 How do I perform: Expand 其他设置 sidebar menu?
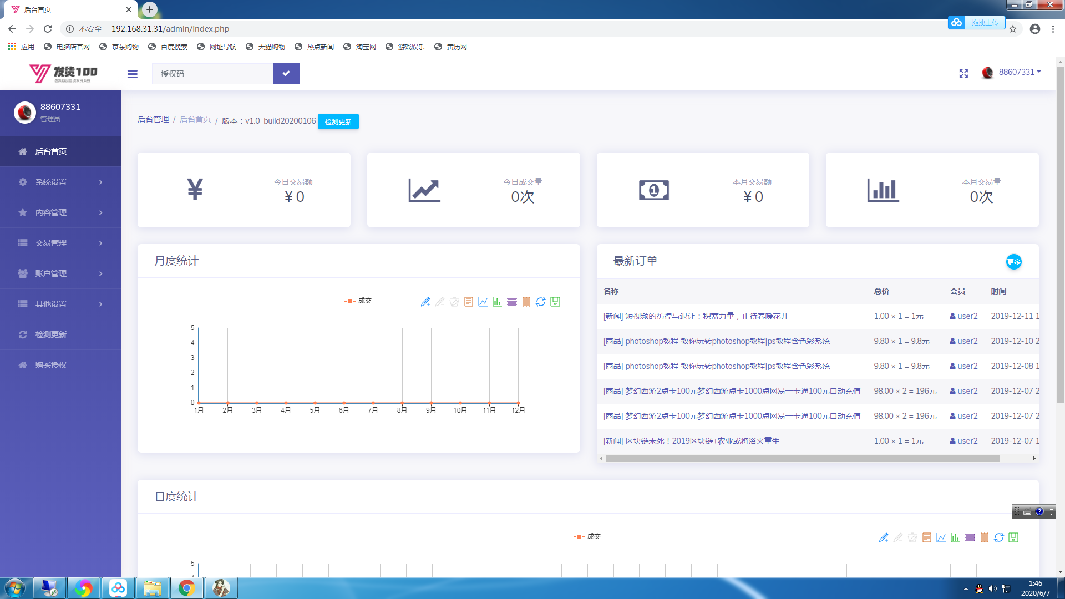pos(60,304)
